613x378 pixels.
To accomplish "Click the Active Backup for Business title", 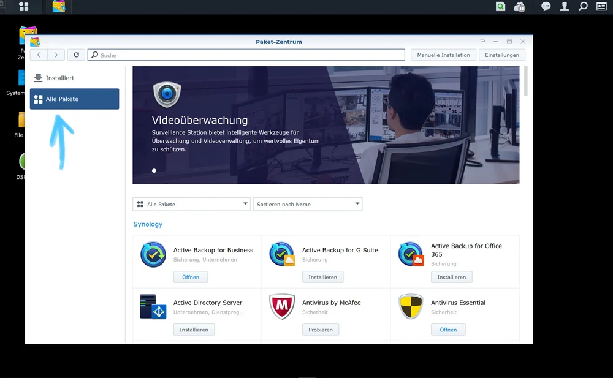I will 213,250.
